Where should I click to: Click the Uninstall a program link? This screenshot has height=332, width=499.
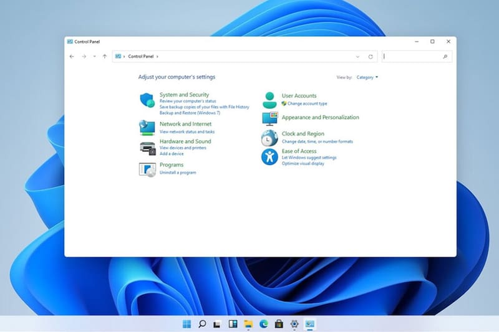[x=178, y=173]
